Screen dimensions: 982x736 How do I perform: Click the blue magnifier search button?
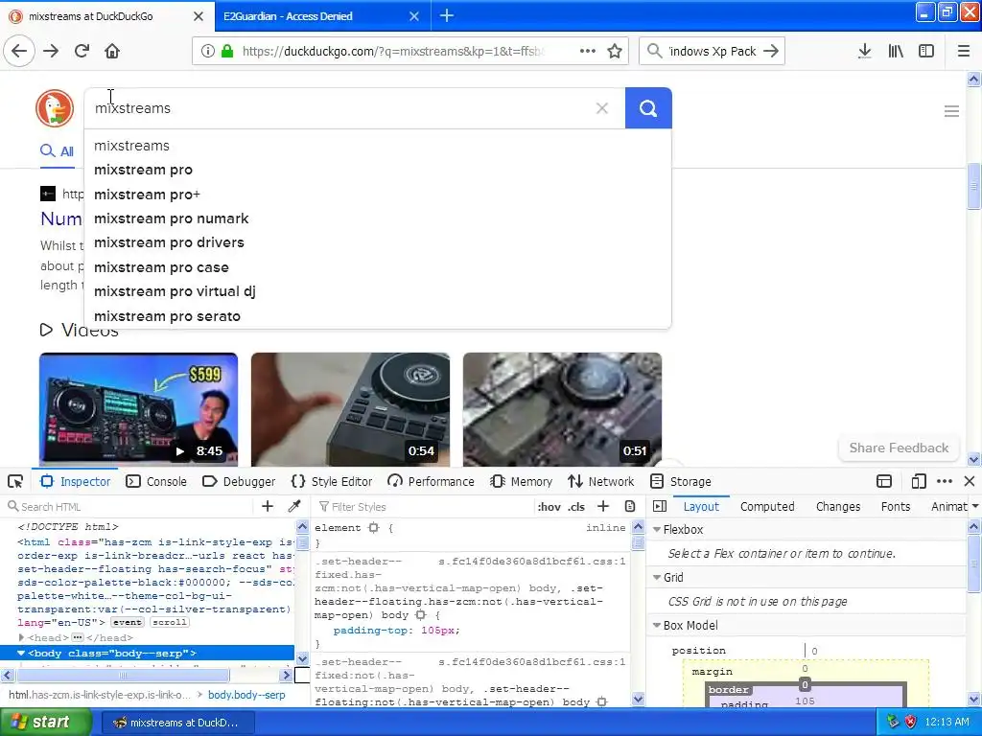coord(648,108)
